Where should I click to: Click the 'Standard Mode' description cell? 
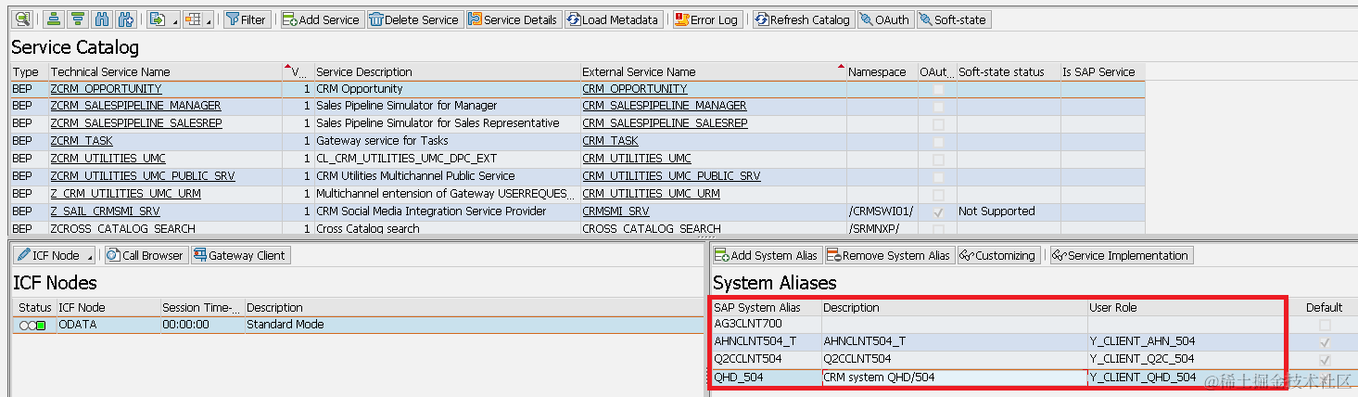pos(473,325)
